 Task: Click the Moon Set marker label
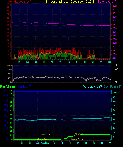(42, 139)
